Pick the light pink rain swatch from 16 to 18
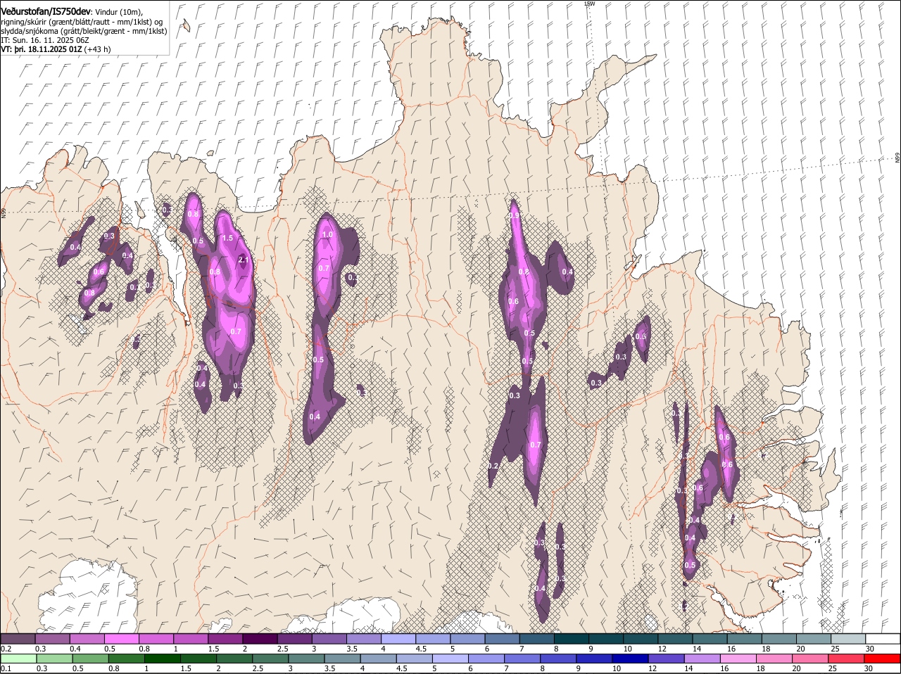The width and height of the screenshot is (901, 674). pos(737,659)
